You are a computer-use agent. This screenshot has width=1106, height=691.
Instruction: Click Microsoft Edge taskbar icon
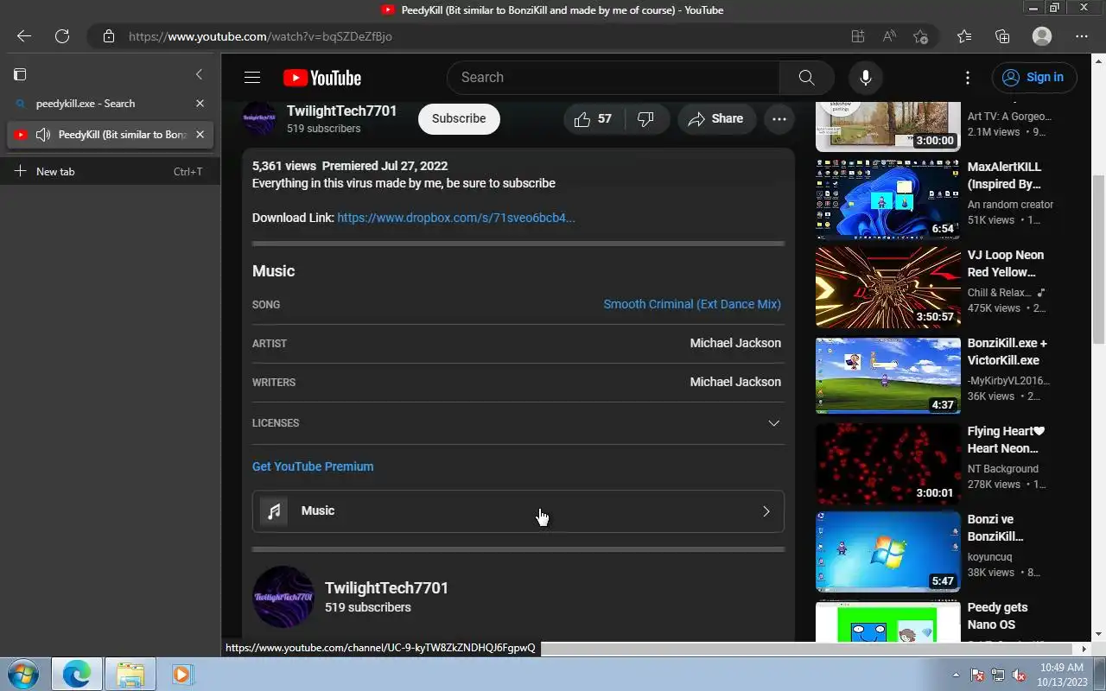[x=77, y=674]
